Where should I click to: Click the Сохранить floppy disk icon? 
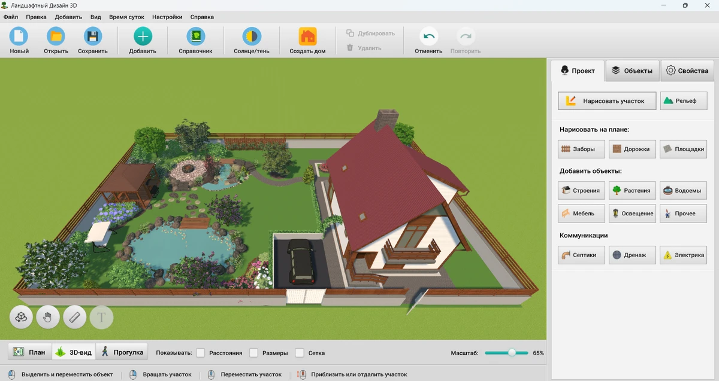pos(93,37)
